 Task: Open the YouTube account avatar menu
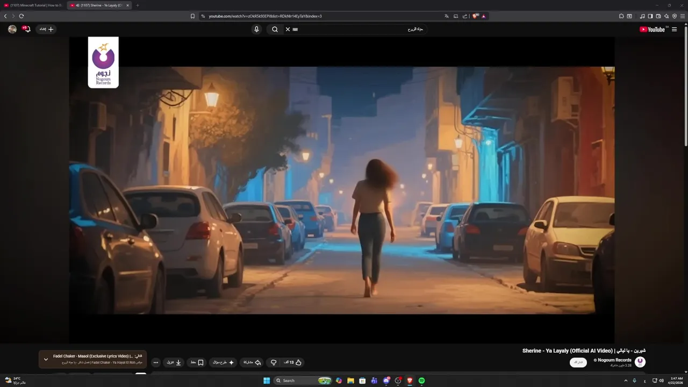(12, 29)
